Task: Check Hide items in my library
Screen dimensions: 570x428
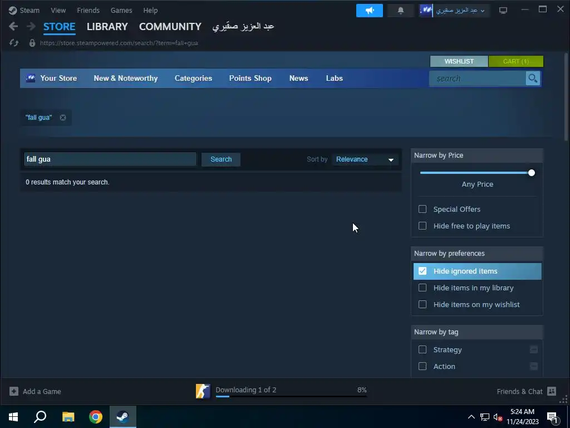Action: click(x=422, y=288)
